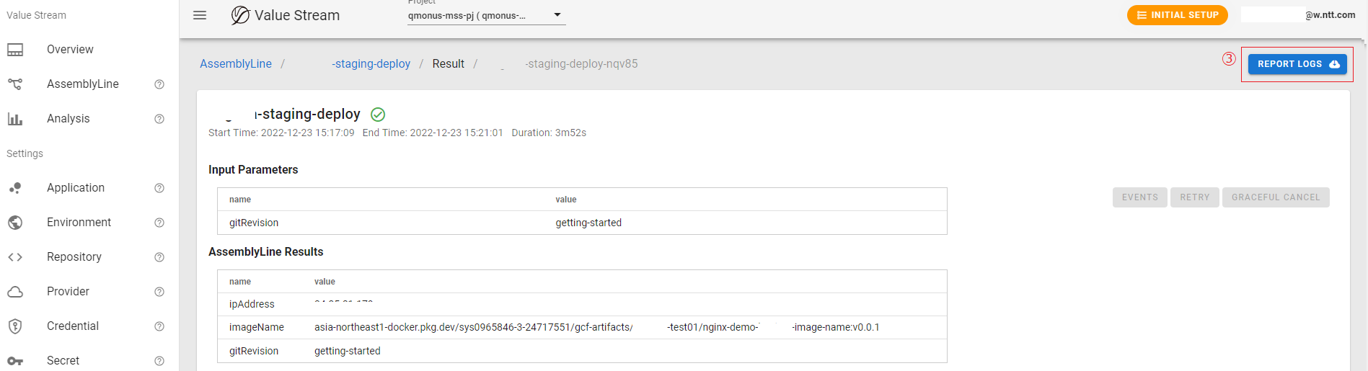Image resolution: width=1368 pixels, height=371 pixels.
Task: Click the help icon next to Credential
Action: pos(159,326)
